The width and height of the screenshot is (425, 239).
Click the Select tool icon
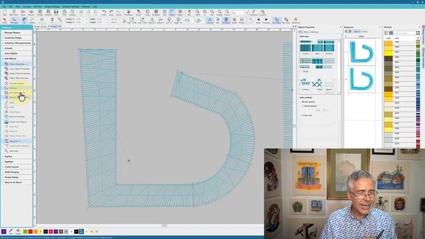[x=5, y=21]
